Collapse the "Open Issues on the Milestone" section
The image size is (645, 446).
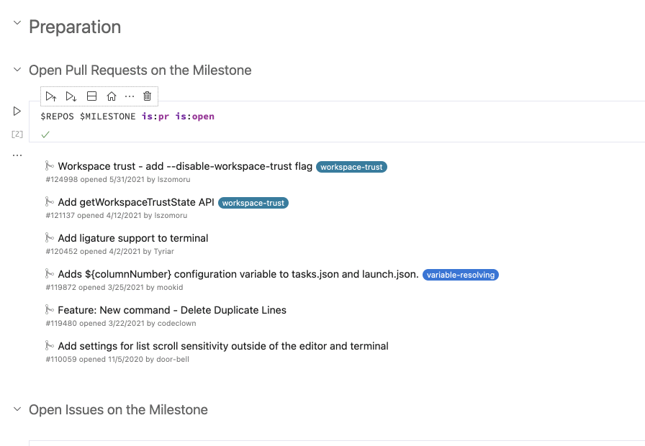click(16, 409)
